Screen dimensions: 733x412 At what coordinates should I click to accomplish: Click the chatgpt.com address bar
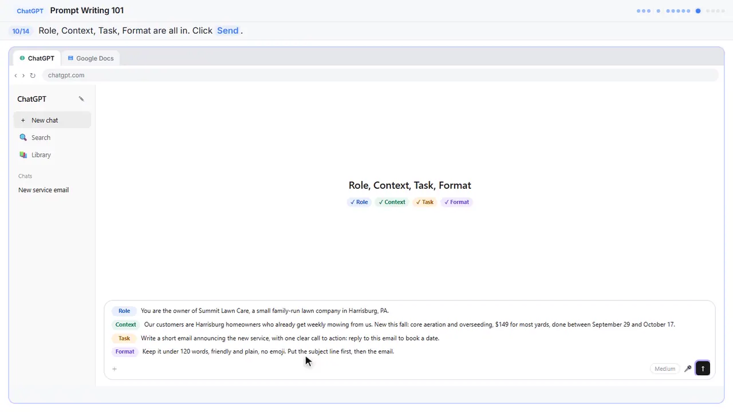point(380,76)
